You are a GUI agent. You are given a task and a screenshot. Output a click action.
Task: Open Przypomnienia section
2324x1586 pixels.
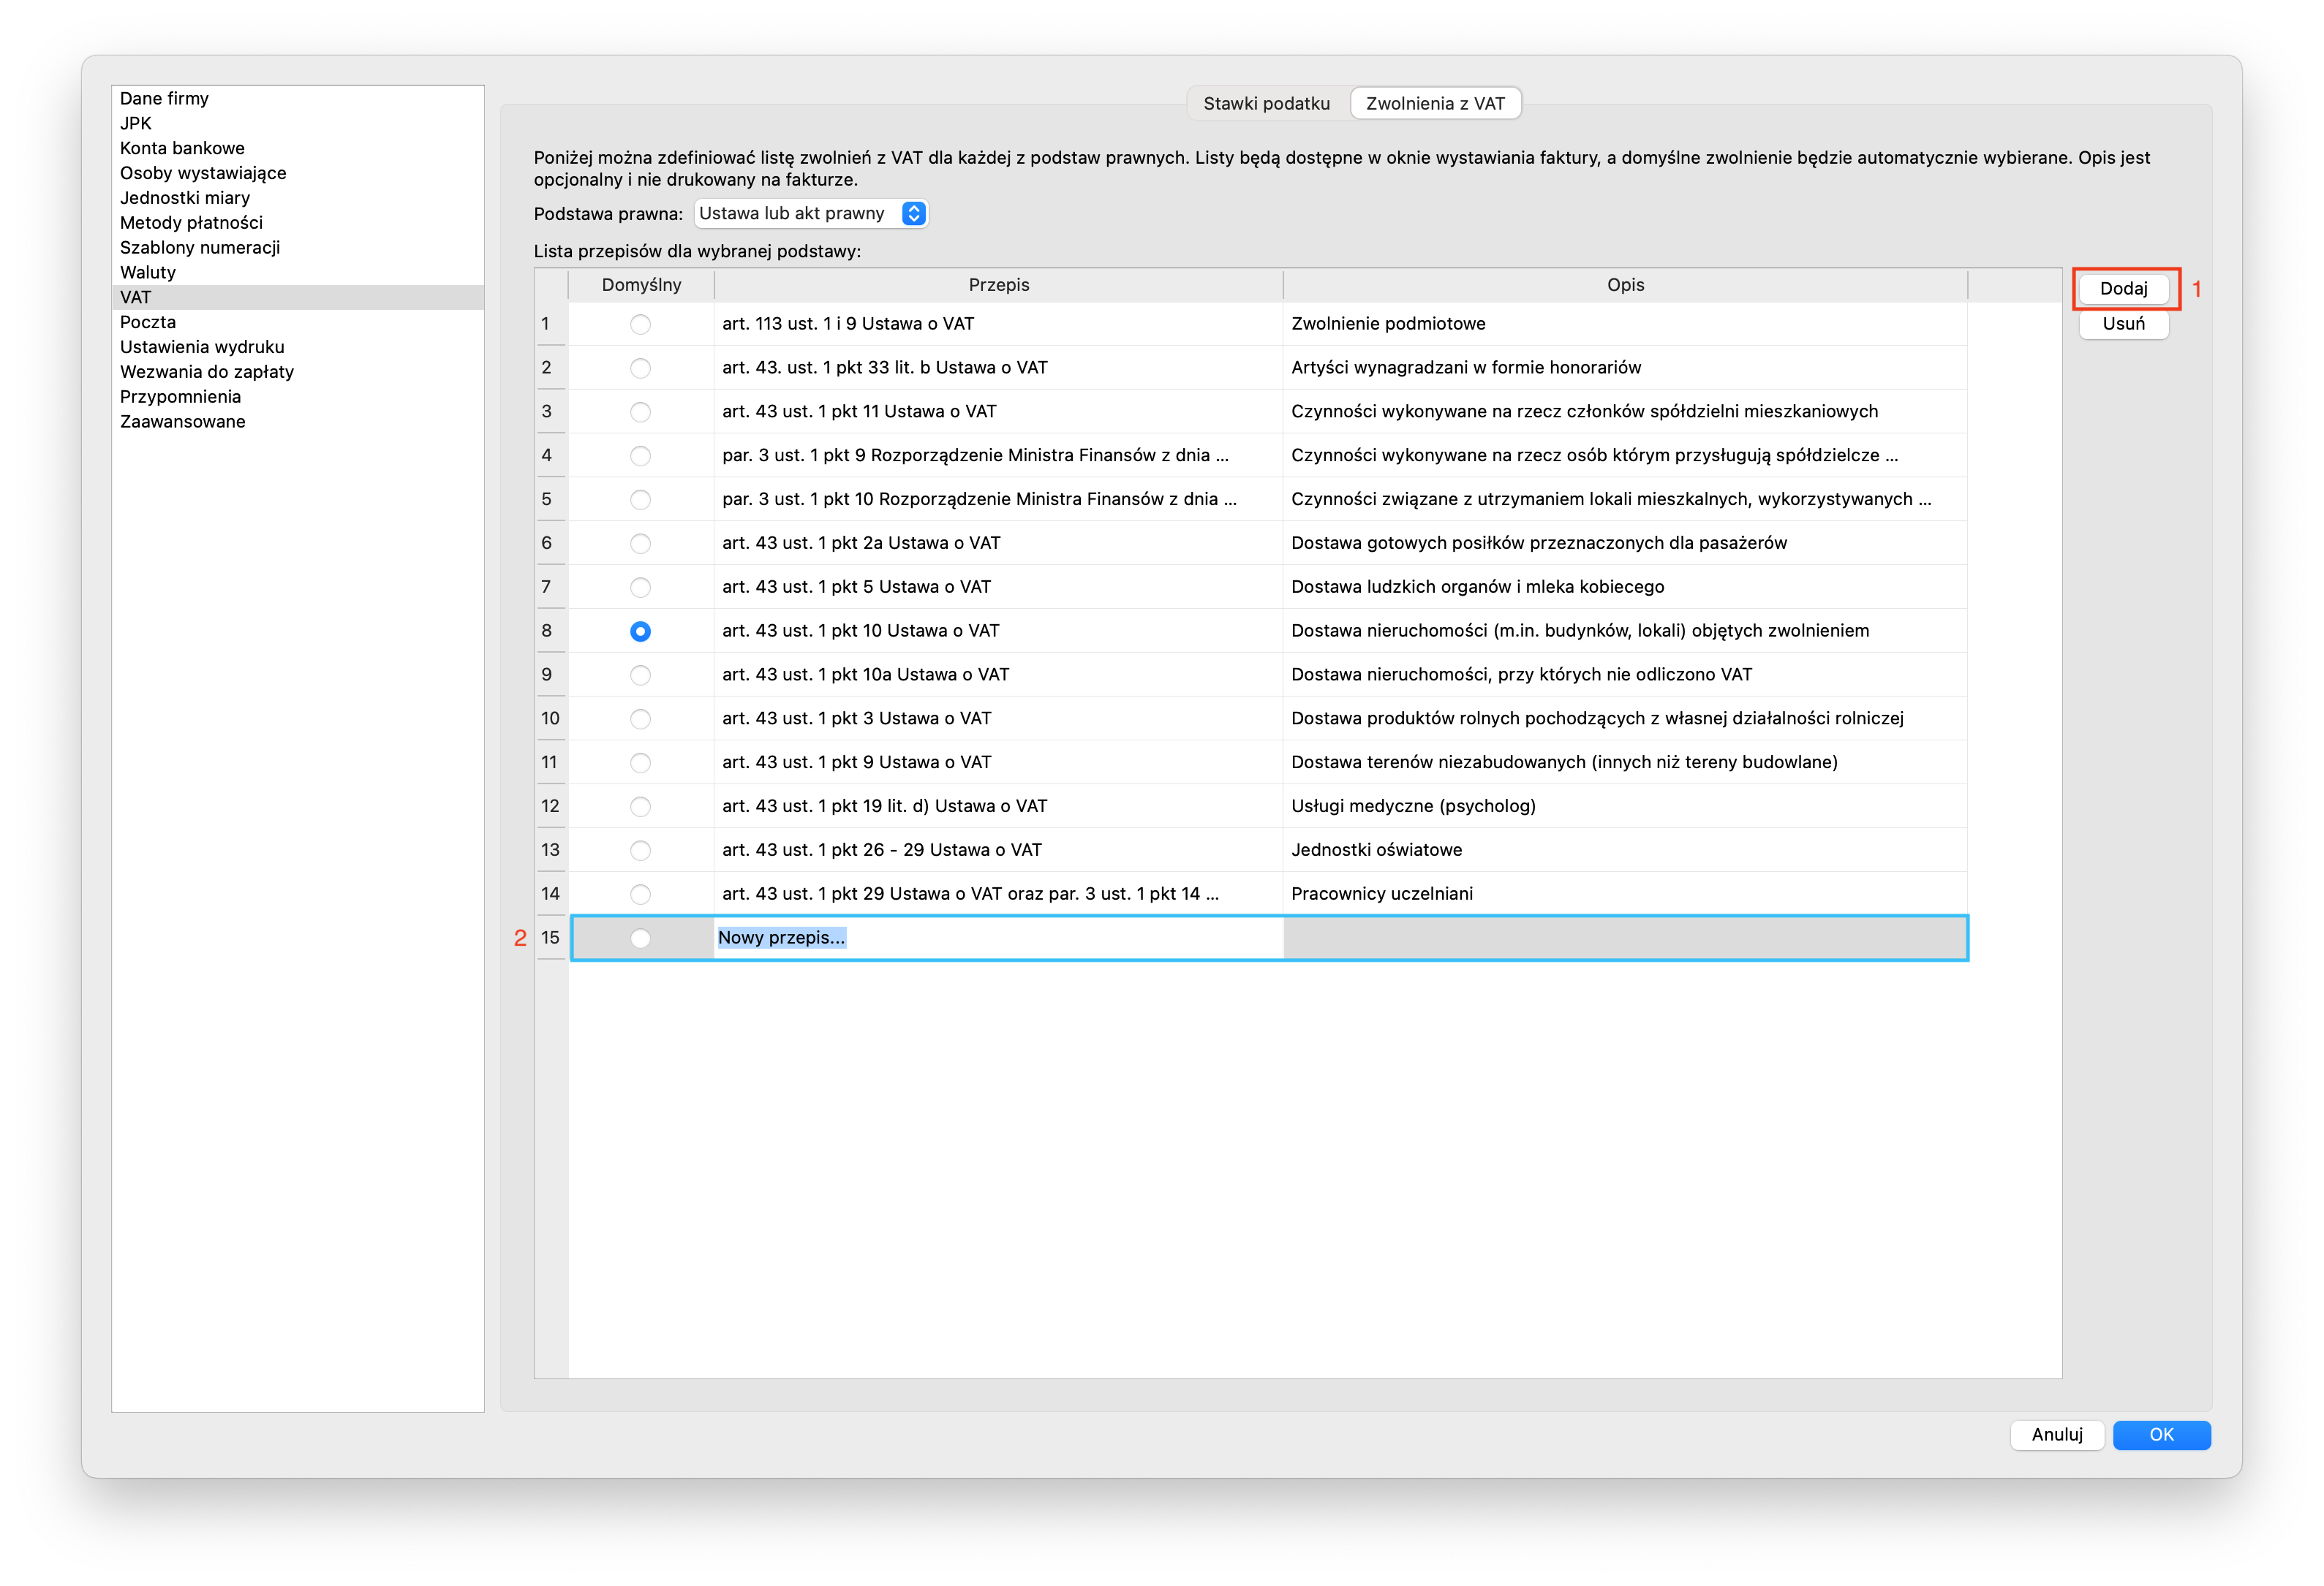point(298,397)
